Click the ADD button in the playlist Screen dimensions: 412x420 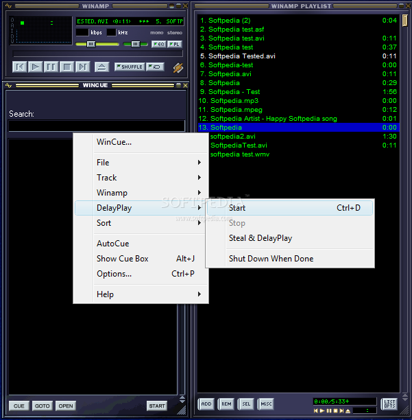206,404
